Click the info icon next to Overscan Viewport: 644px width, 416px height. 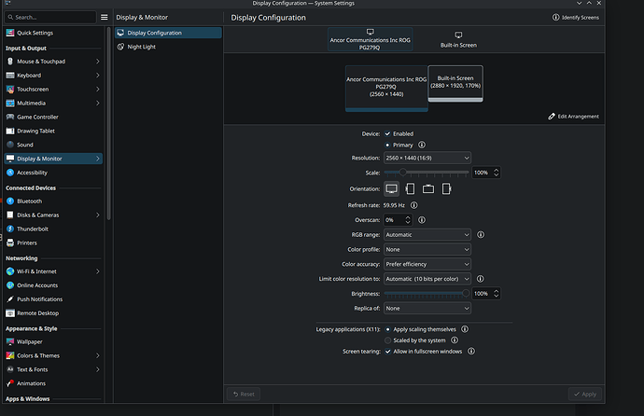pyautogui.click(x=423, y=219)
